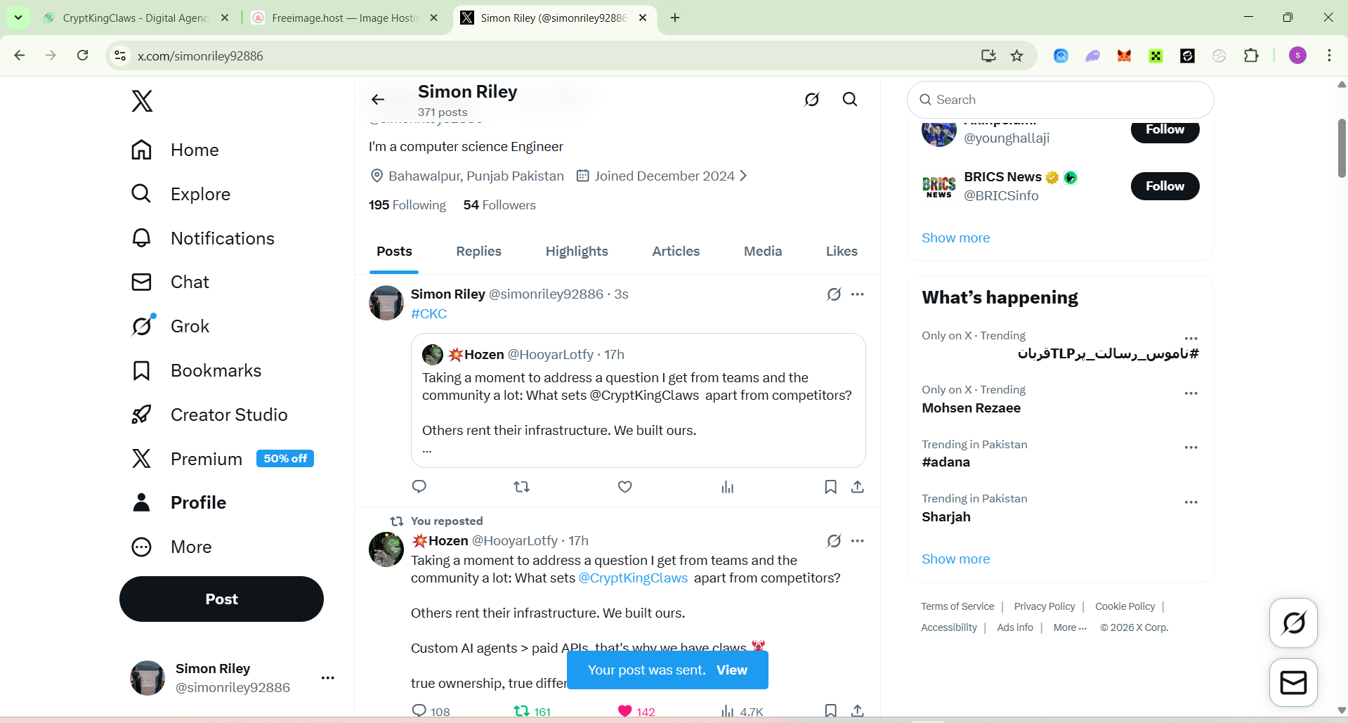
Task: View 4.7K views analytics on Hozen's post
Action: pos(742,711)
